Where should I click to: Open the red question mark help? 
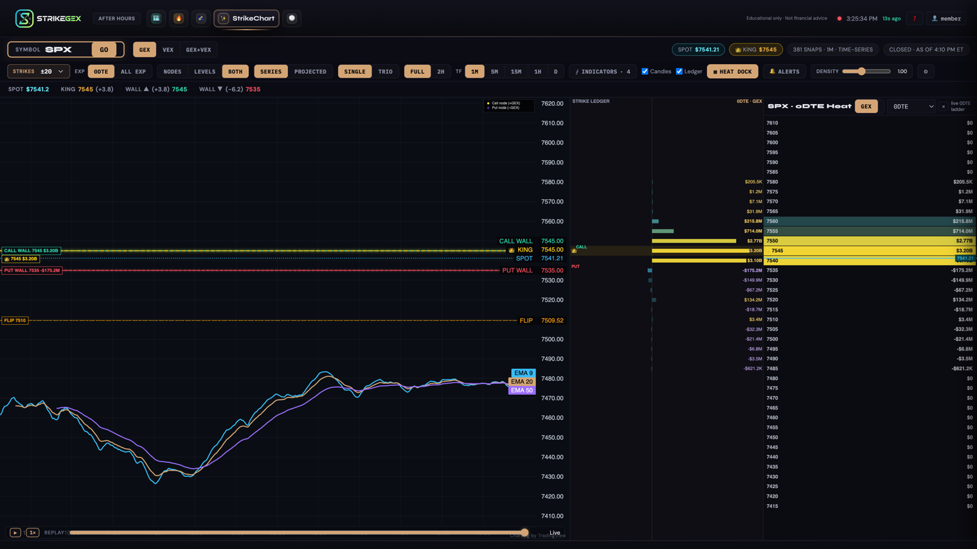click(x=914, y=19)
